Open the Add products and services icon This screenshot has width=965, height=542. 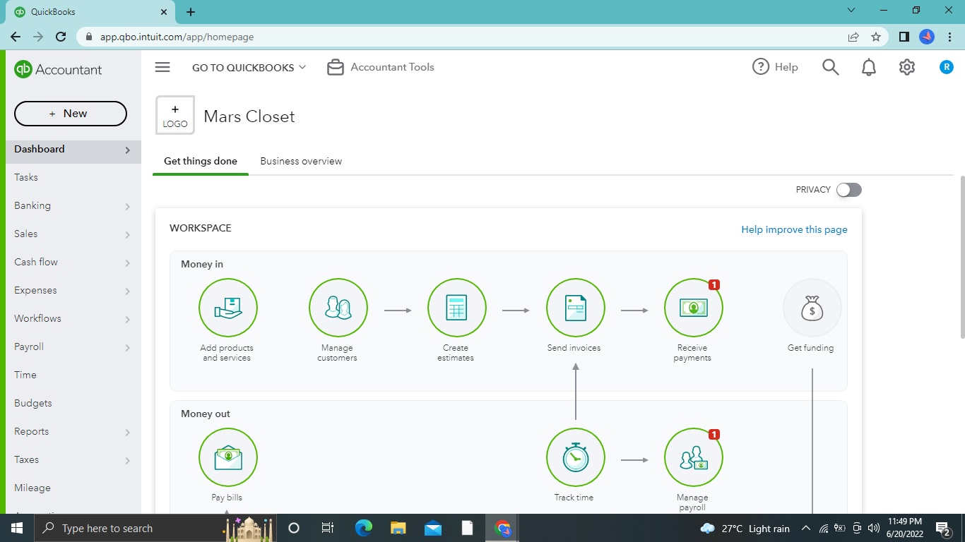pyautogui.click(x=228, y=308)
